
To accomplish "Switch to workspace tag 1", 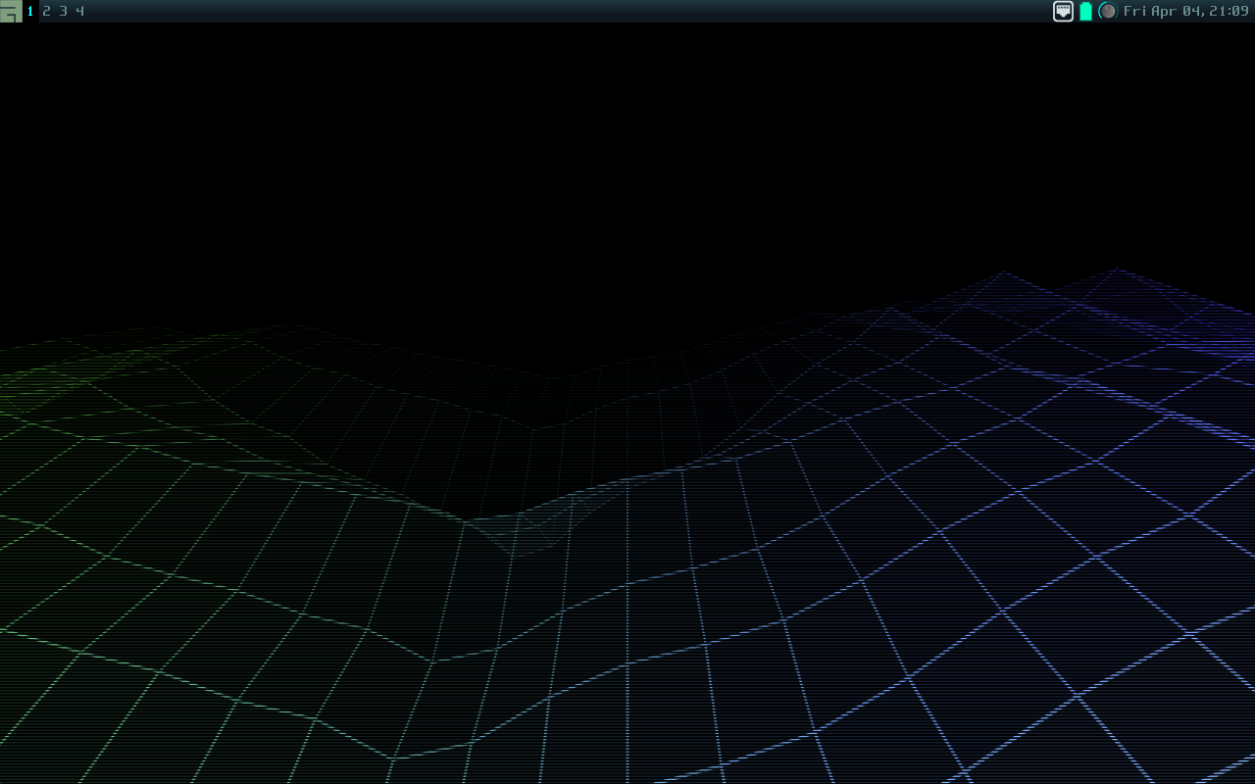I will coord(30,11).
